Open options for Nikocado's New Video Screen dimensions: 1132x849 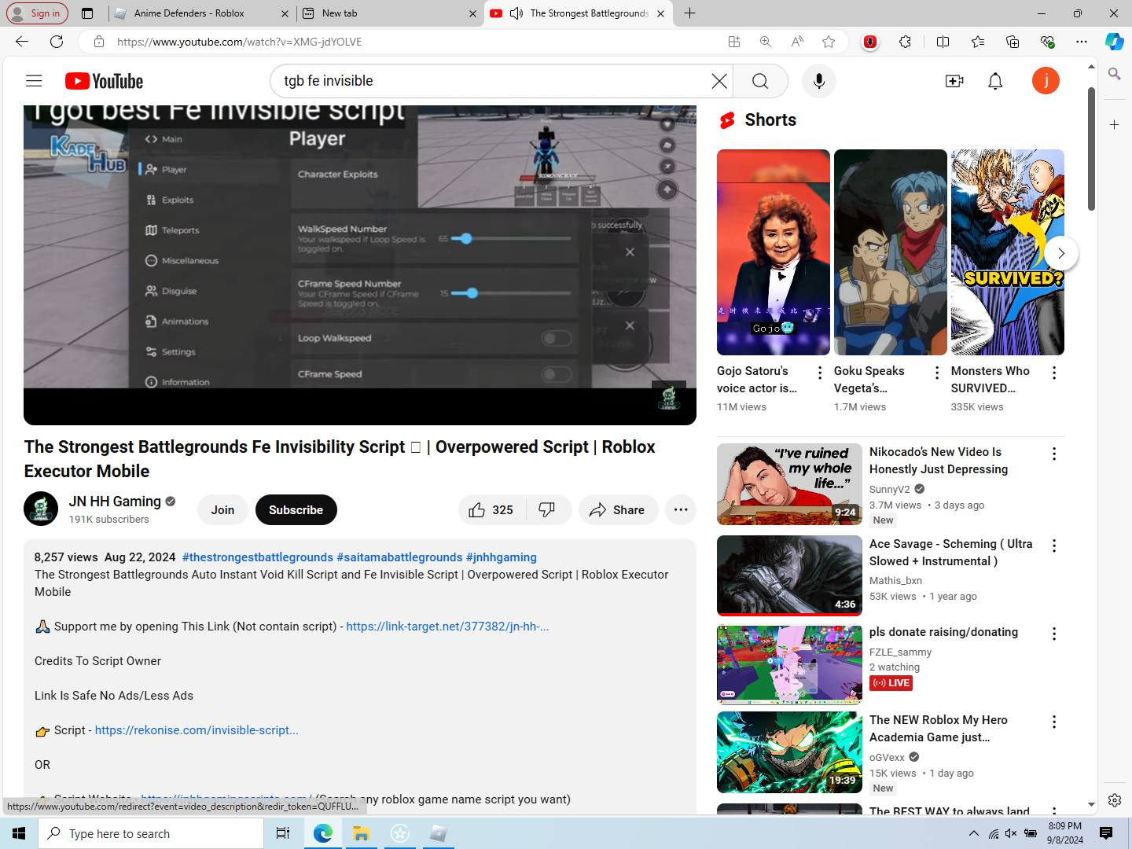[1054, 454]
